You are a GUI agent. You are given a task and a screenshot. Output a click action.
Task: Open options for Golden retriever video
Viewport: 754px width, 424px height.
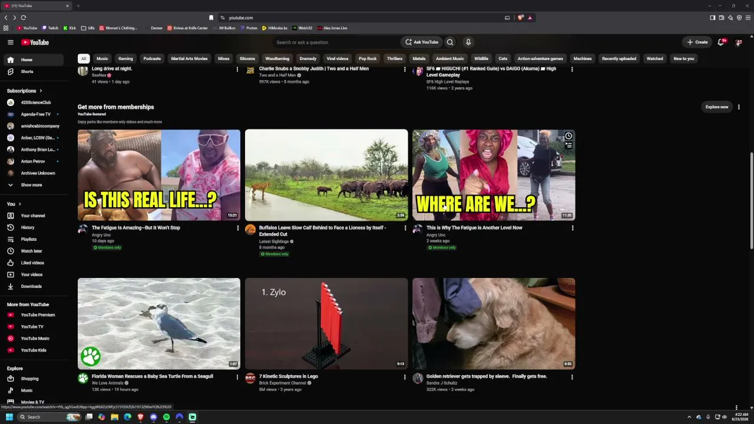click(572, 376)
